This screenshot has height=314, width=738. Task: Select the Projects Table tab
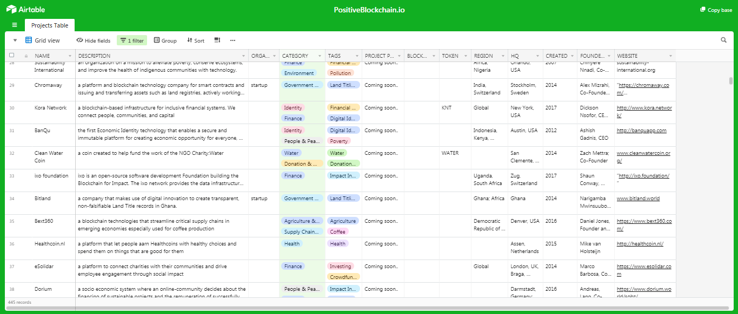pyautogui.click(x=50, y=25)
